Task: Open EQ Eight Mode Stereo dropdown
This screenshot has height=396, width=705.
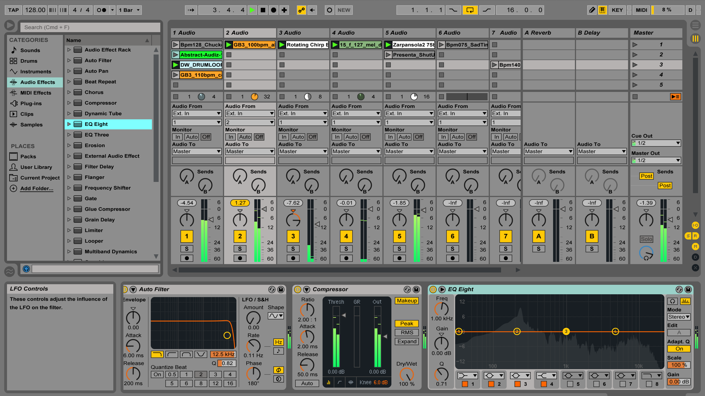Action: coord(679,317)
